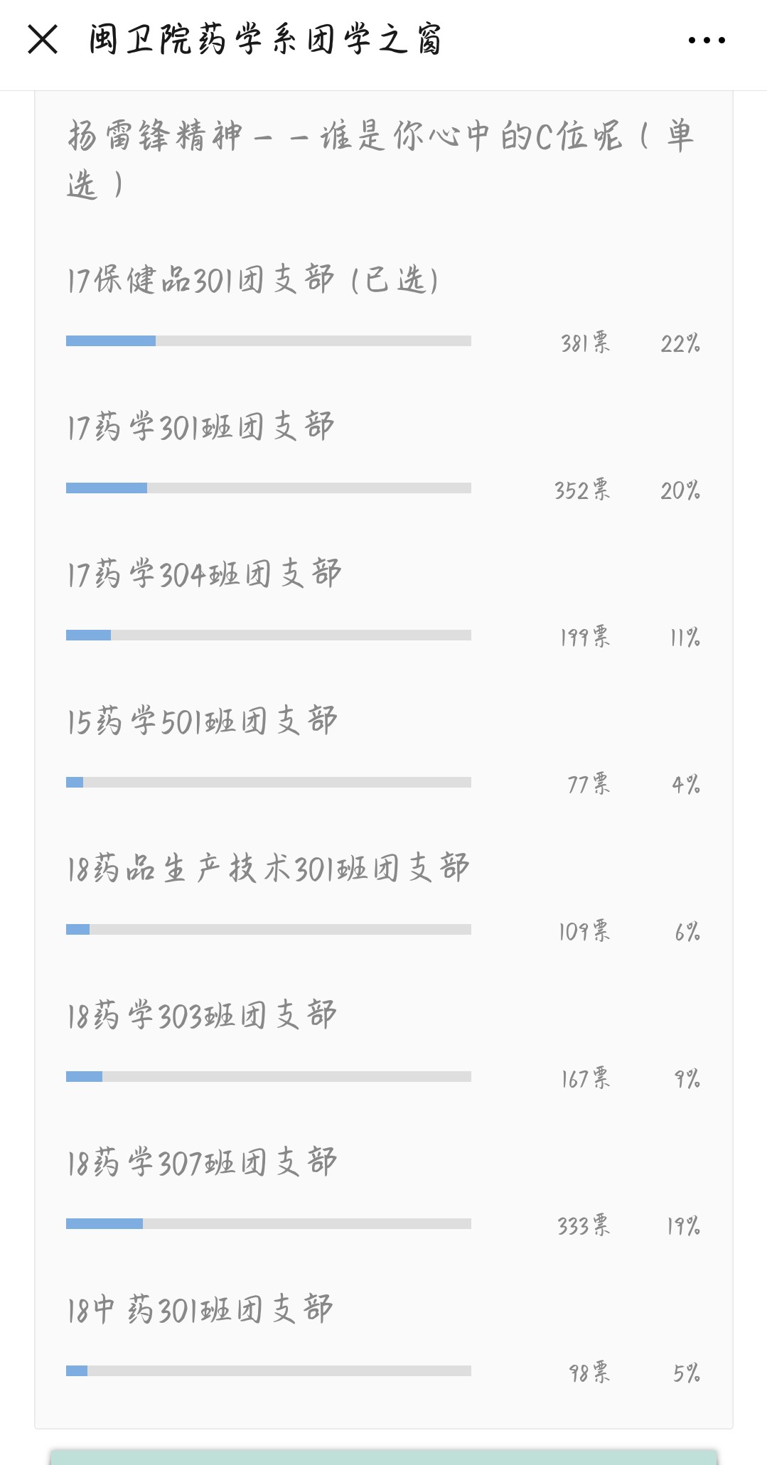Screen dimensions: 767x1465
Task: Tap the 22% percentage label
Action: [x=680, y=344]
